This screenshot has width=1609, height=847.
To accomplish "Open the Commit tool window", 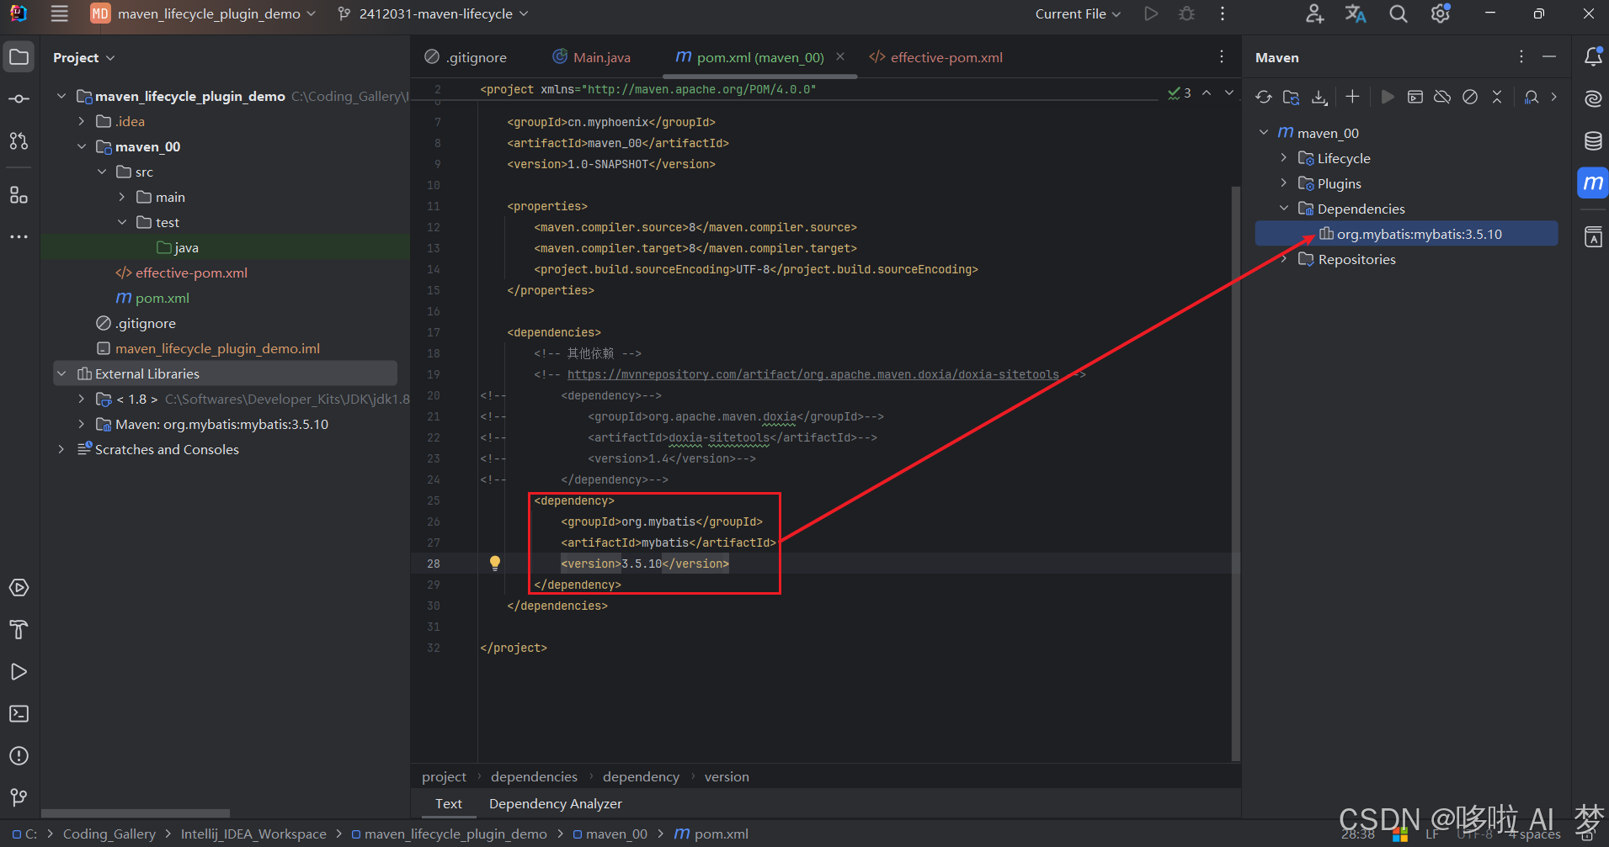I will (x=19, y=99).
